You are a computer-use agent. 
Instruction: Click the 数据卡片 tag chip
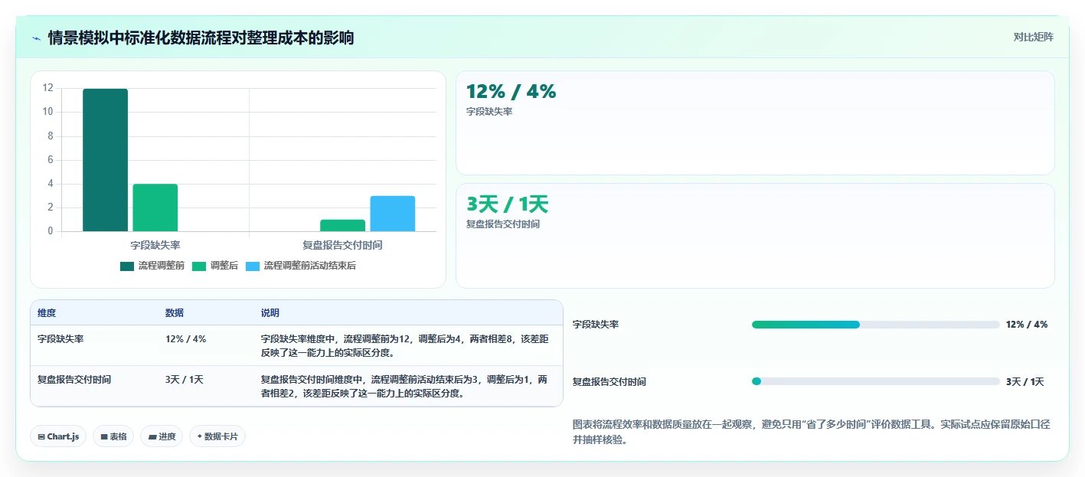click(217, 436)
